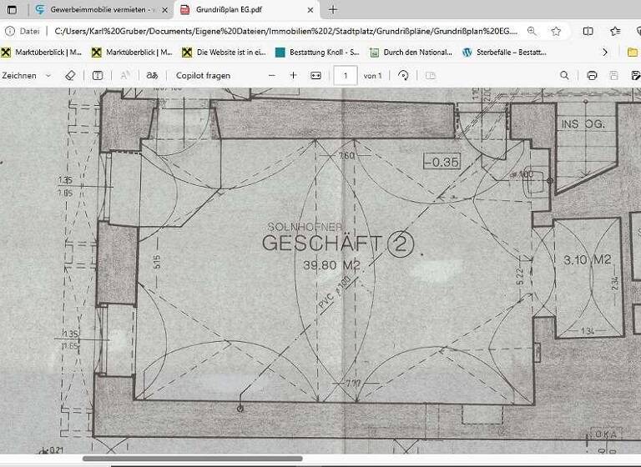Select the Grundrißplan EG.pdf tab

[x=245, y=10]
